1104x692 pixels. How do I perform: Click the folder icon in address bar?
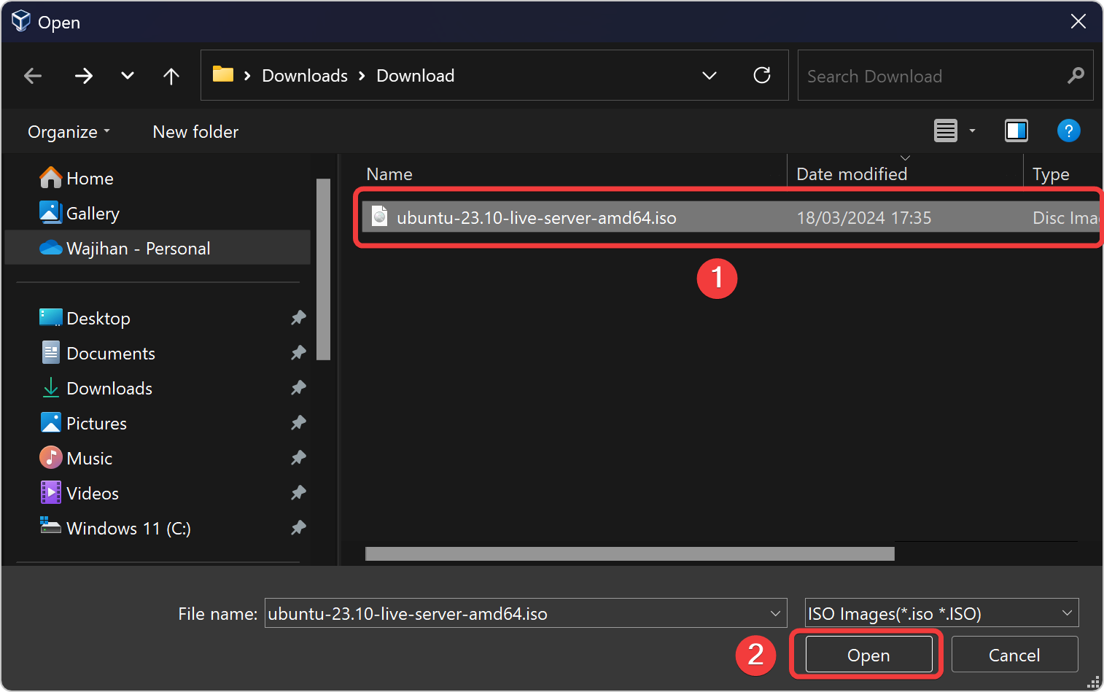[222, 74]
